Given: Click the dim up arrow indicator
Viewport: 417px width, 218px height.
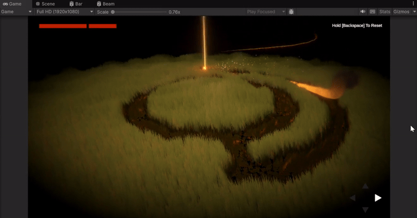Looking at the screenshot, I should (365, 186).
